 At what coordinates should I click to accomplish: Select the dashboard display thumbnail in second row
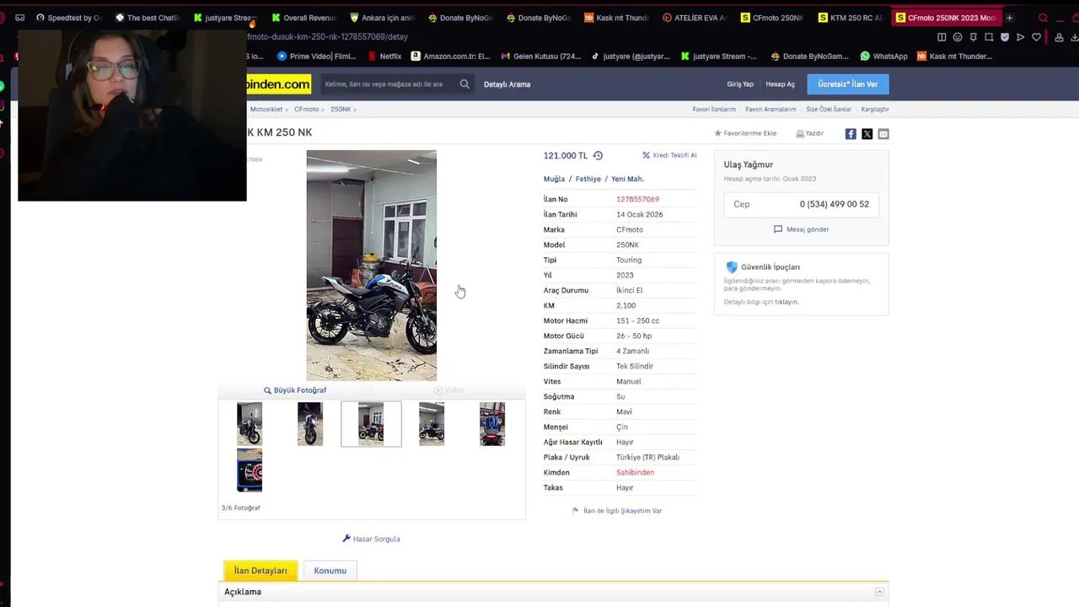[250, 470]
